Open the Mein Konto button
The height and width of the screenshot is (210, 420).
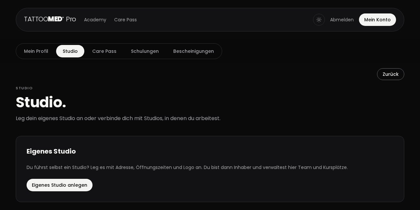377,20
